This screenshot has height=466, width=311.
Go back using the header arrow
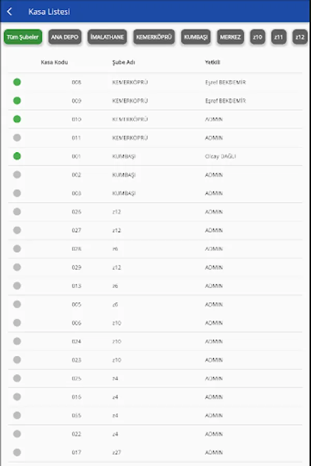pyautogui.click(x=10, y=12)
